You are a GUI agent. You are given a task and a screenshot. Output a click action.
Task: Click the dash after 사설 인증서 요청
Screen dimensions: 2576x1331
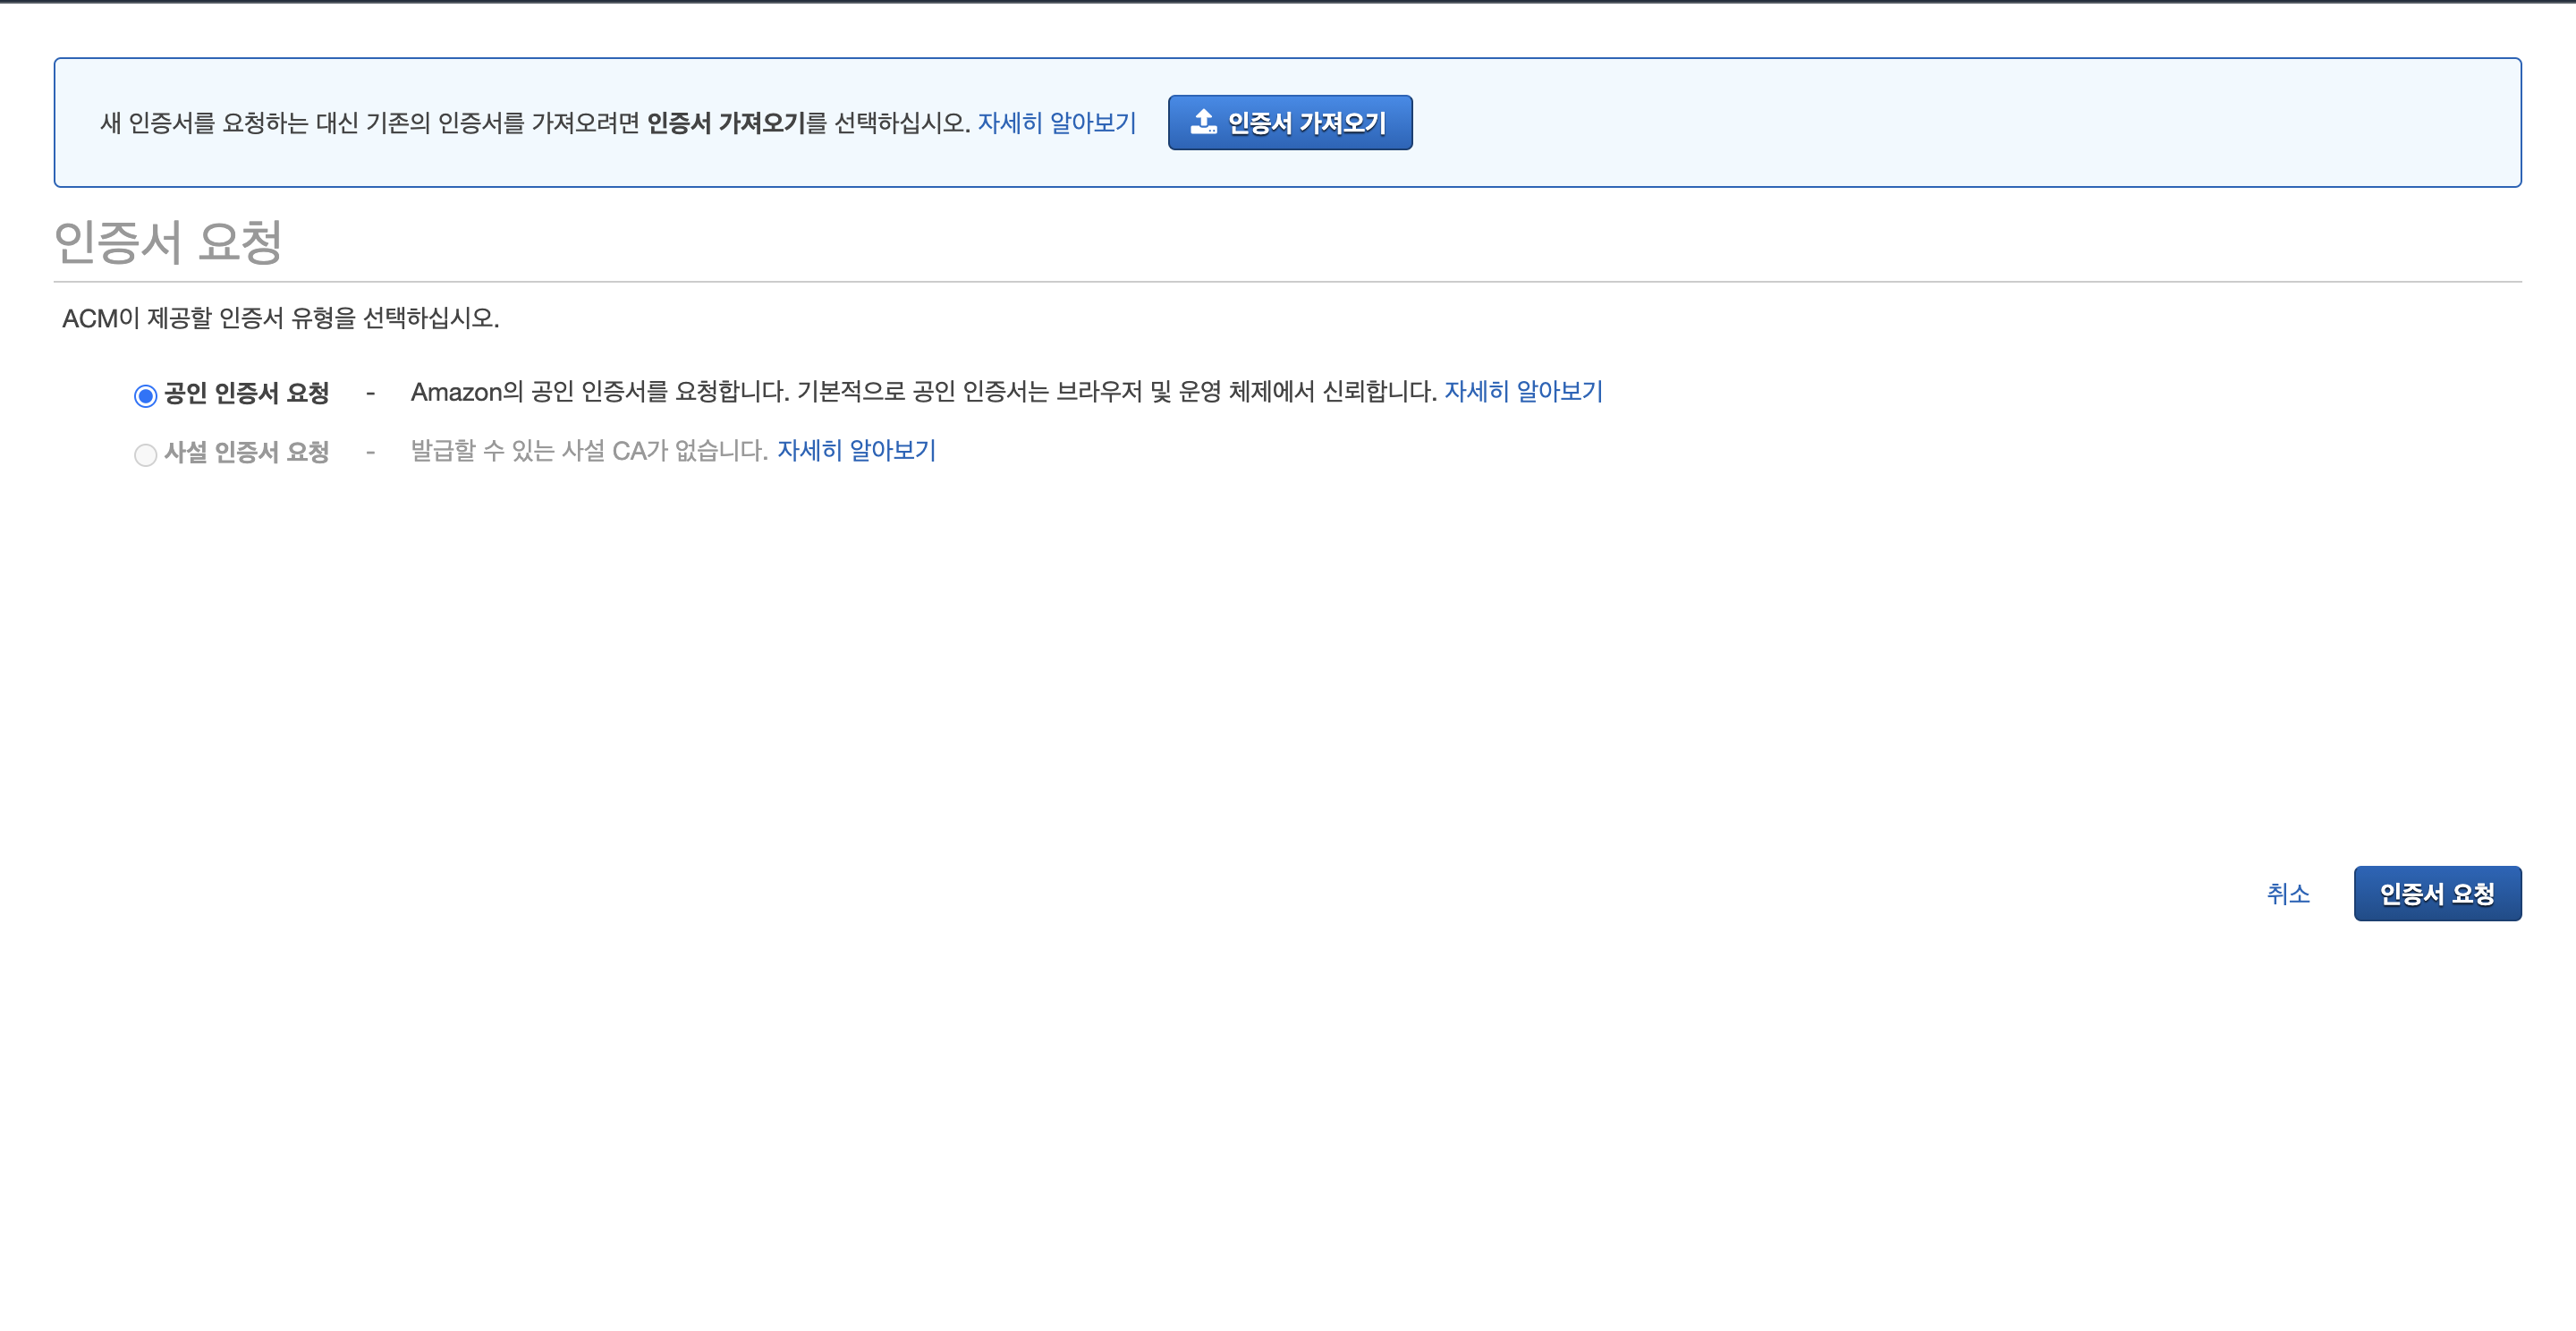370,452
